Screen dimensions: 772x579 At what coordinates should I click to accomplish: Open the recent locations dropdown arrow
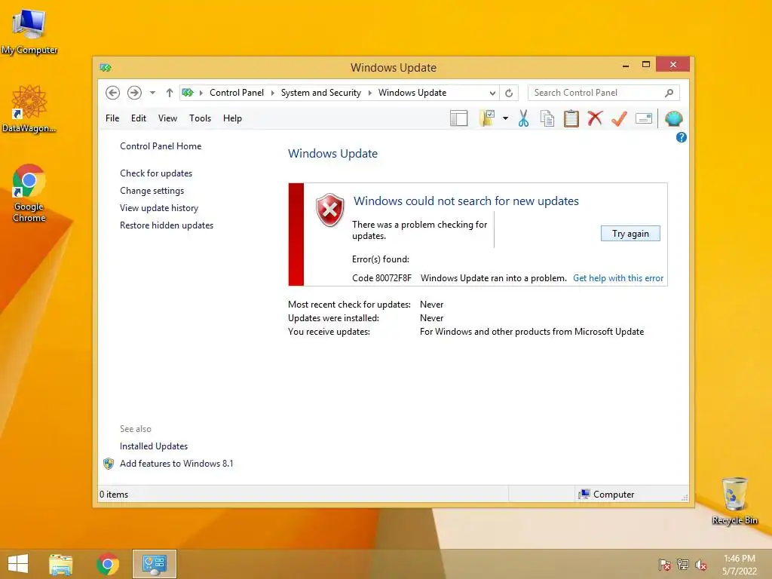tap(152, 93)
